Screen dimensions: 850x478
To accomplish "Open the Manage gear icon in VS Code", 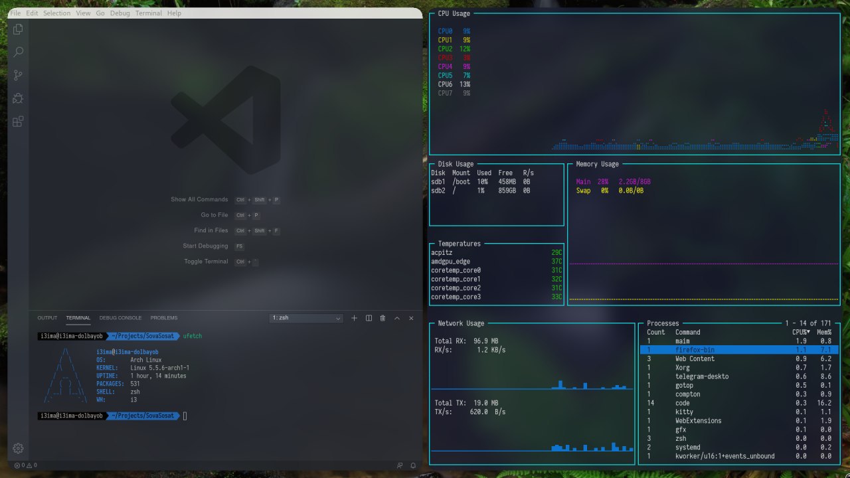I will (18, 448).
